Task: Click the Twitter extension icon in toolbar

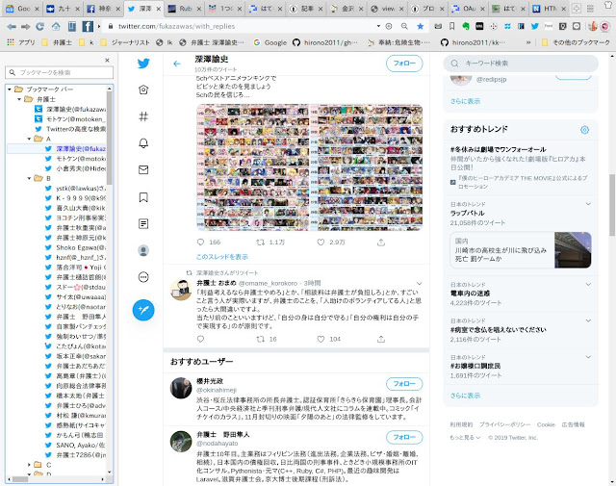Action: click(x=535, y=26)
